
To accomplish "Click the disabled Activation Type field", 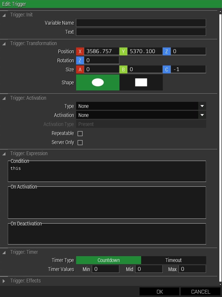I will [x=141, y=124].
